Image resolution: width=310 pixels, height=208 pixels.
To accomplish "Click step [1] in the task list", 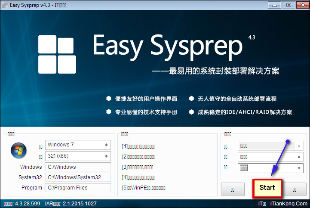I will 138,146.
